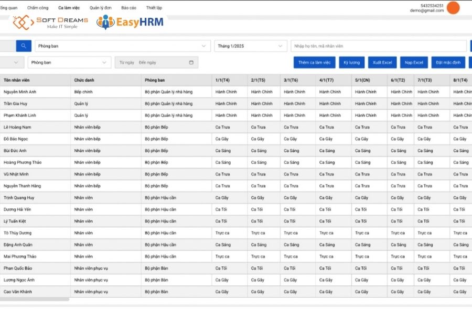
Task: Select Nguyễn Minh Anh's 1/1(T4) shift cell
Action: pos(229,92)
